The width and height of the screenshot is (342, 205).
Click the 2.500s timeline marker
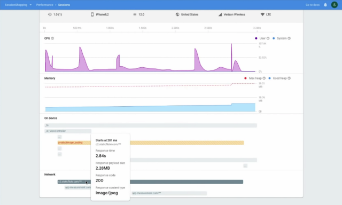pyautogui.click(x=208, y=28)
